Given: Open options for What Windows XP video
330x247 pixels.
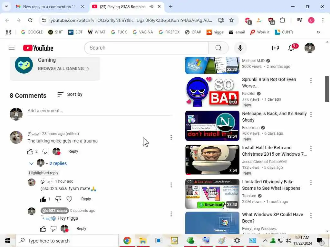Looking at the screenshot, I should click(x=311, y=215).
